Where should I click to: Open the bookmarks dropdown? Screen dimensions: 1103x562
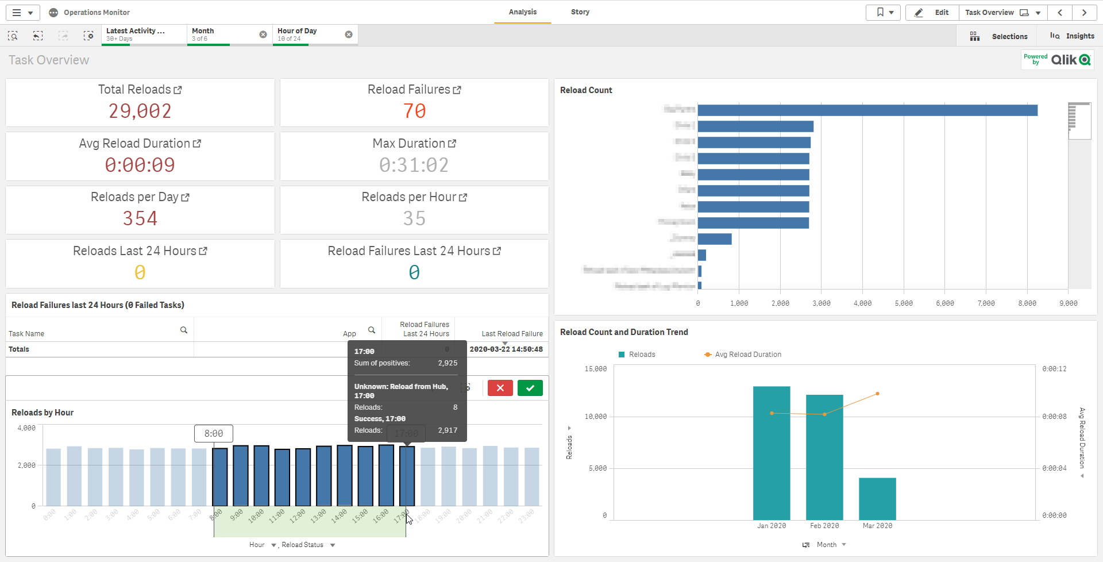coord(883,13)
